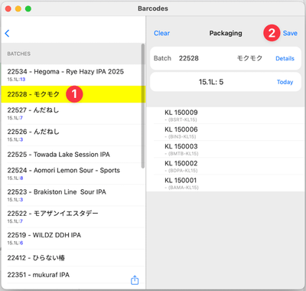Image resolution: width=306 pixels, height=291 pixels.
Task: Click the red badge numbered 1
Action: click(74, 94)
